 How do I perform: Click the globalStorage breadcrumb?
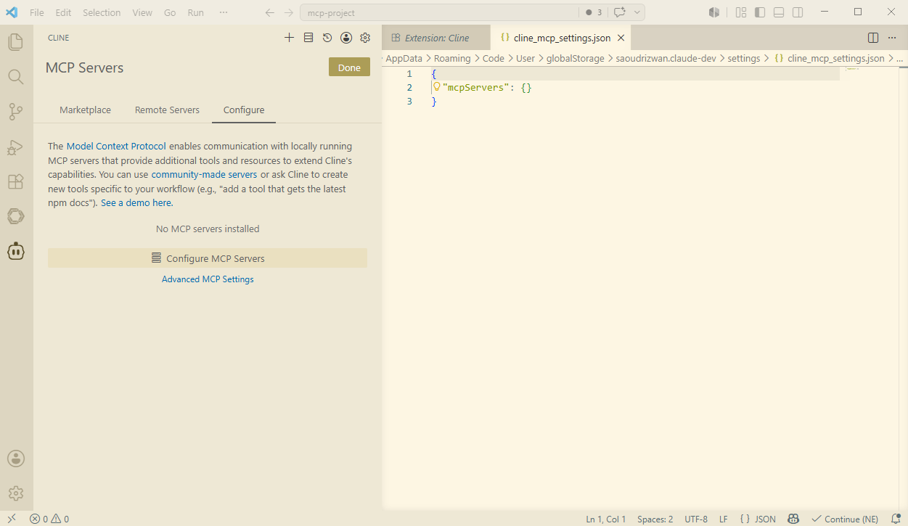(x=575, y=59)
